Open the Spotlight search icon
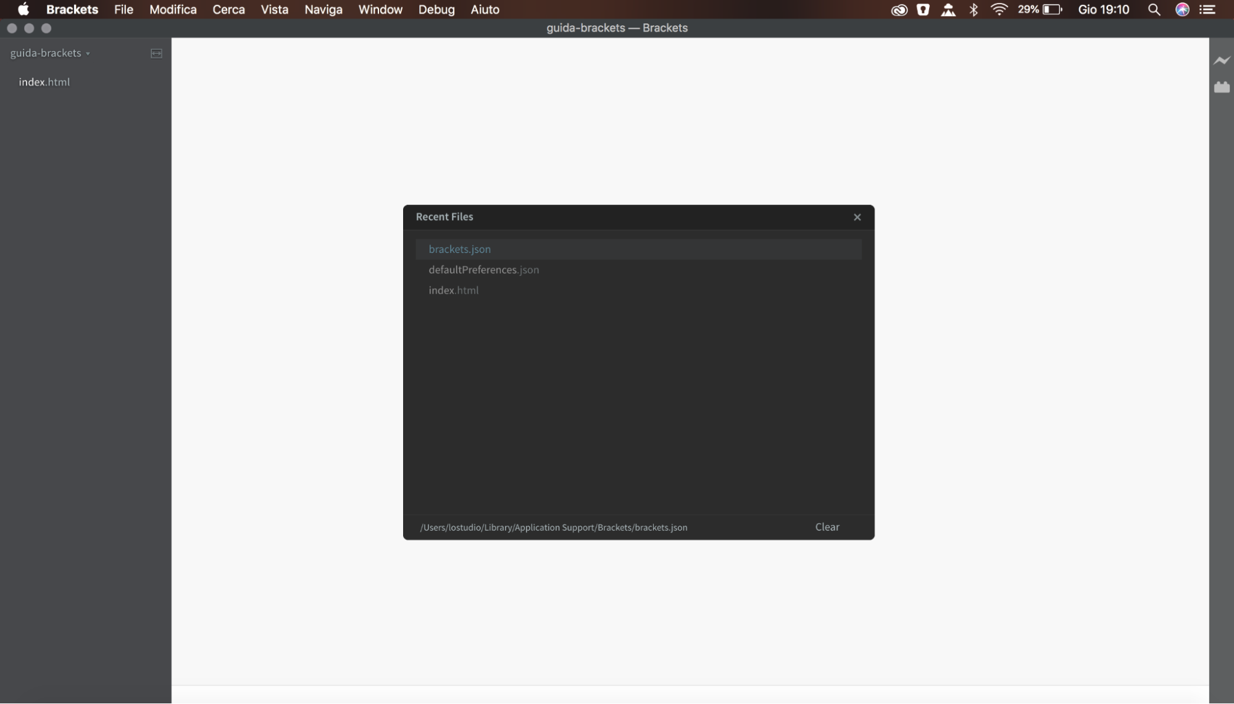This screenshot has height=704, width=1234. pyautogui.click(x=1154, y=10)
